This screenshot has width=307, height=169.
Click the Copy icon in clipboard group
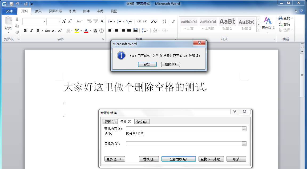17,26
